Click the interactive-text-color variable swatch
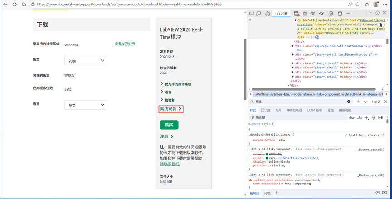This screenshot has height=199, width=392. coord(267,158)
